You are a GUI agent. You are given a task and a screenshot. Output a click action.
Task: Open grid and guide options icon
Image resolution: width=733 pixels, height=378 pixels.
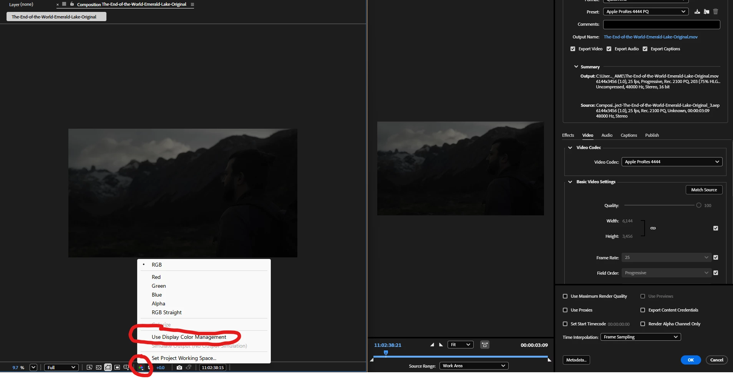pyautogui.click(x=126, y=368)
